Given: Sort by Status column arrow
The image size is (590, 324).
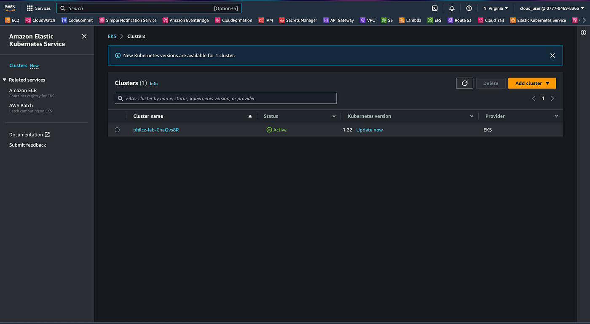Looking at the screenshot, I should point(334,116).
